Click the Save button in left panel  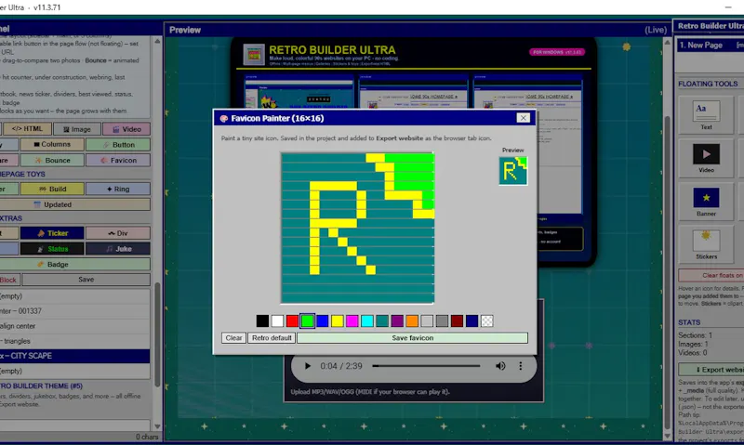pyautogui.click(x=86, y=280)
